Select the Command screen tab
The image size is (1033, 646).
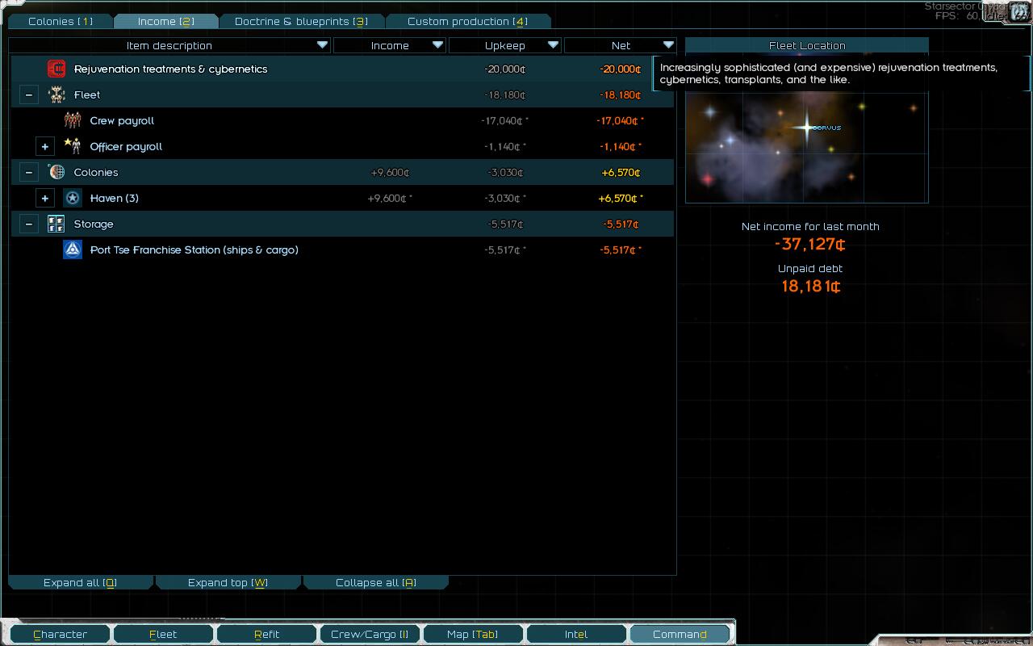coord(680,634)
